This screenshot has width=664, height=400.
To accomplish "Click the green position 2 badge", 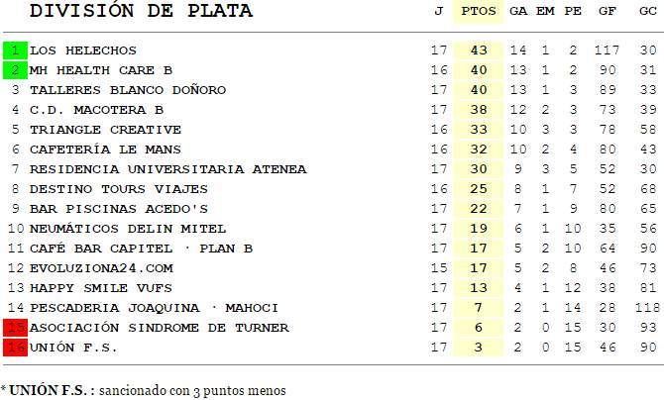I will click(15, 70).
